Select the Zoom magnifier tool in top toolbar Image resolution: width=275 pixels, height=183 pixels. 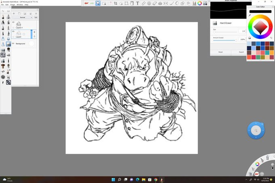click(98, 3)
